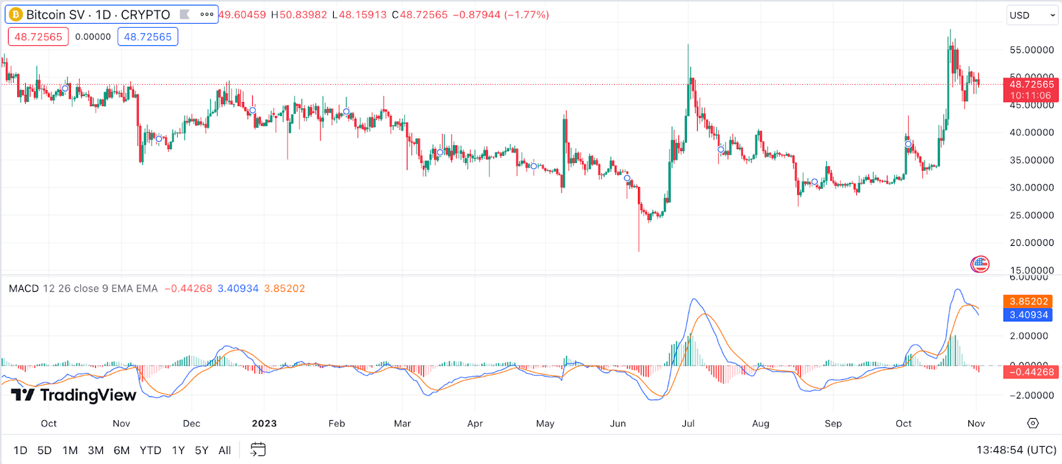Select the 1D time range

pos(21,450)
